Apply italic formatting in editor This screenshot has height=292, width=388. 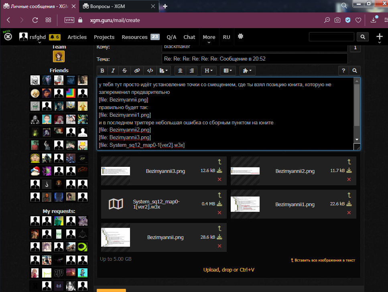(113, 71)
